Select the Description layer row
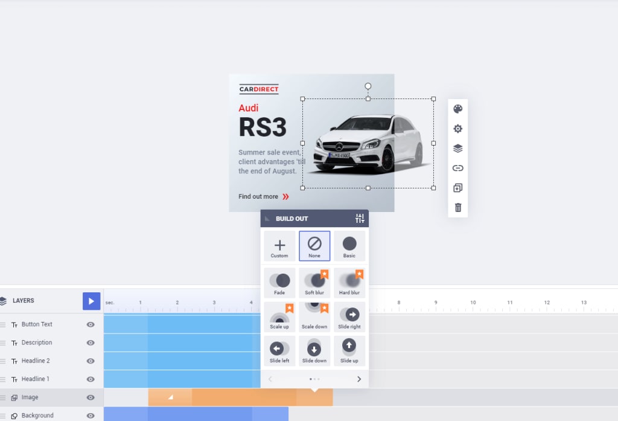Viewport: 618px width, 421px height. [52, 342]
